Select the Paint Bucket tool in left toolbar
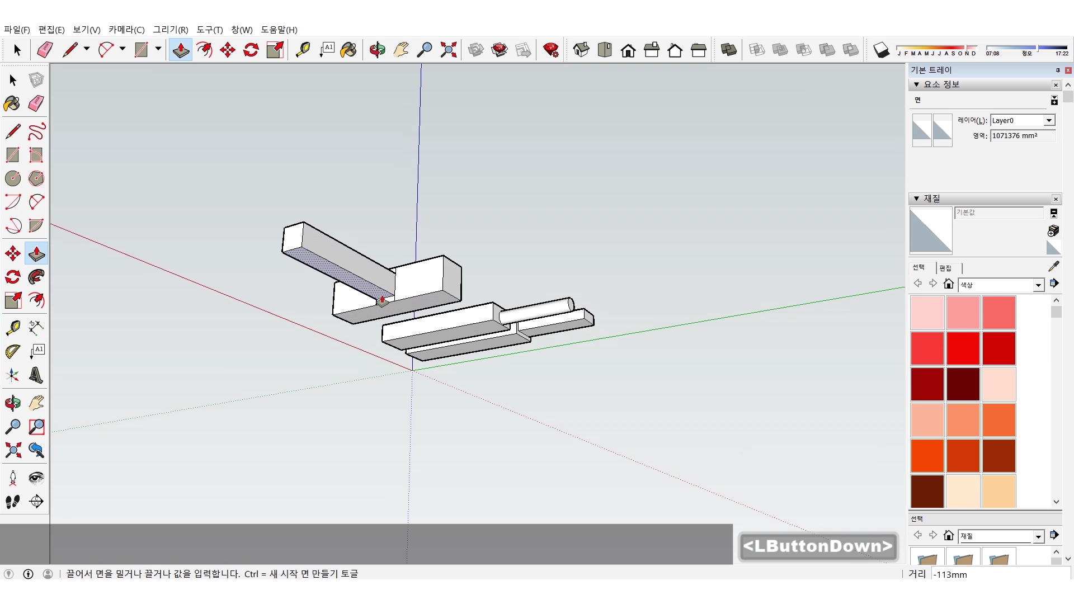Image resolution: width=1074 pixels, height=604 pixels. (x=12, y=103)
